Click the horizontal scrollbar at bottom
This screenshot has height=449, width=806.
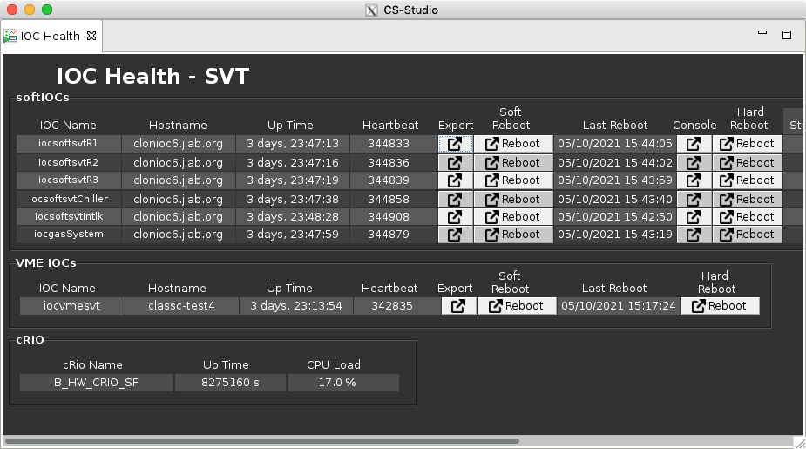[261, 441]
